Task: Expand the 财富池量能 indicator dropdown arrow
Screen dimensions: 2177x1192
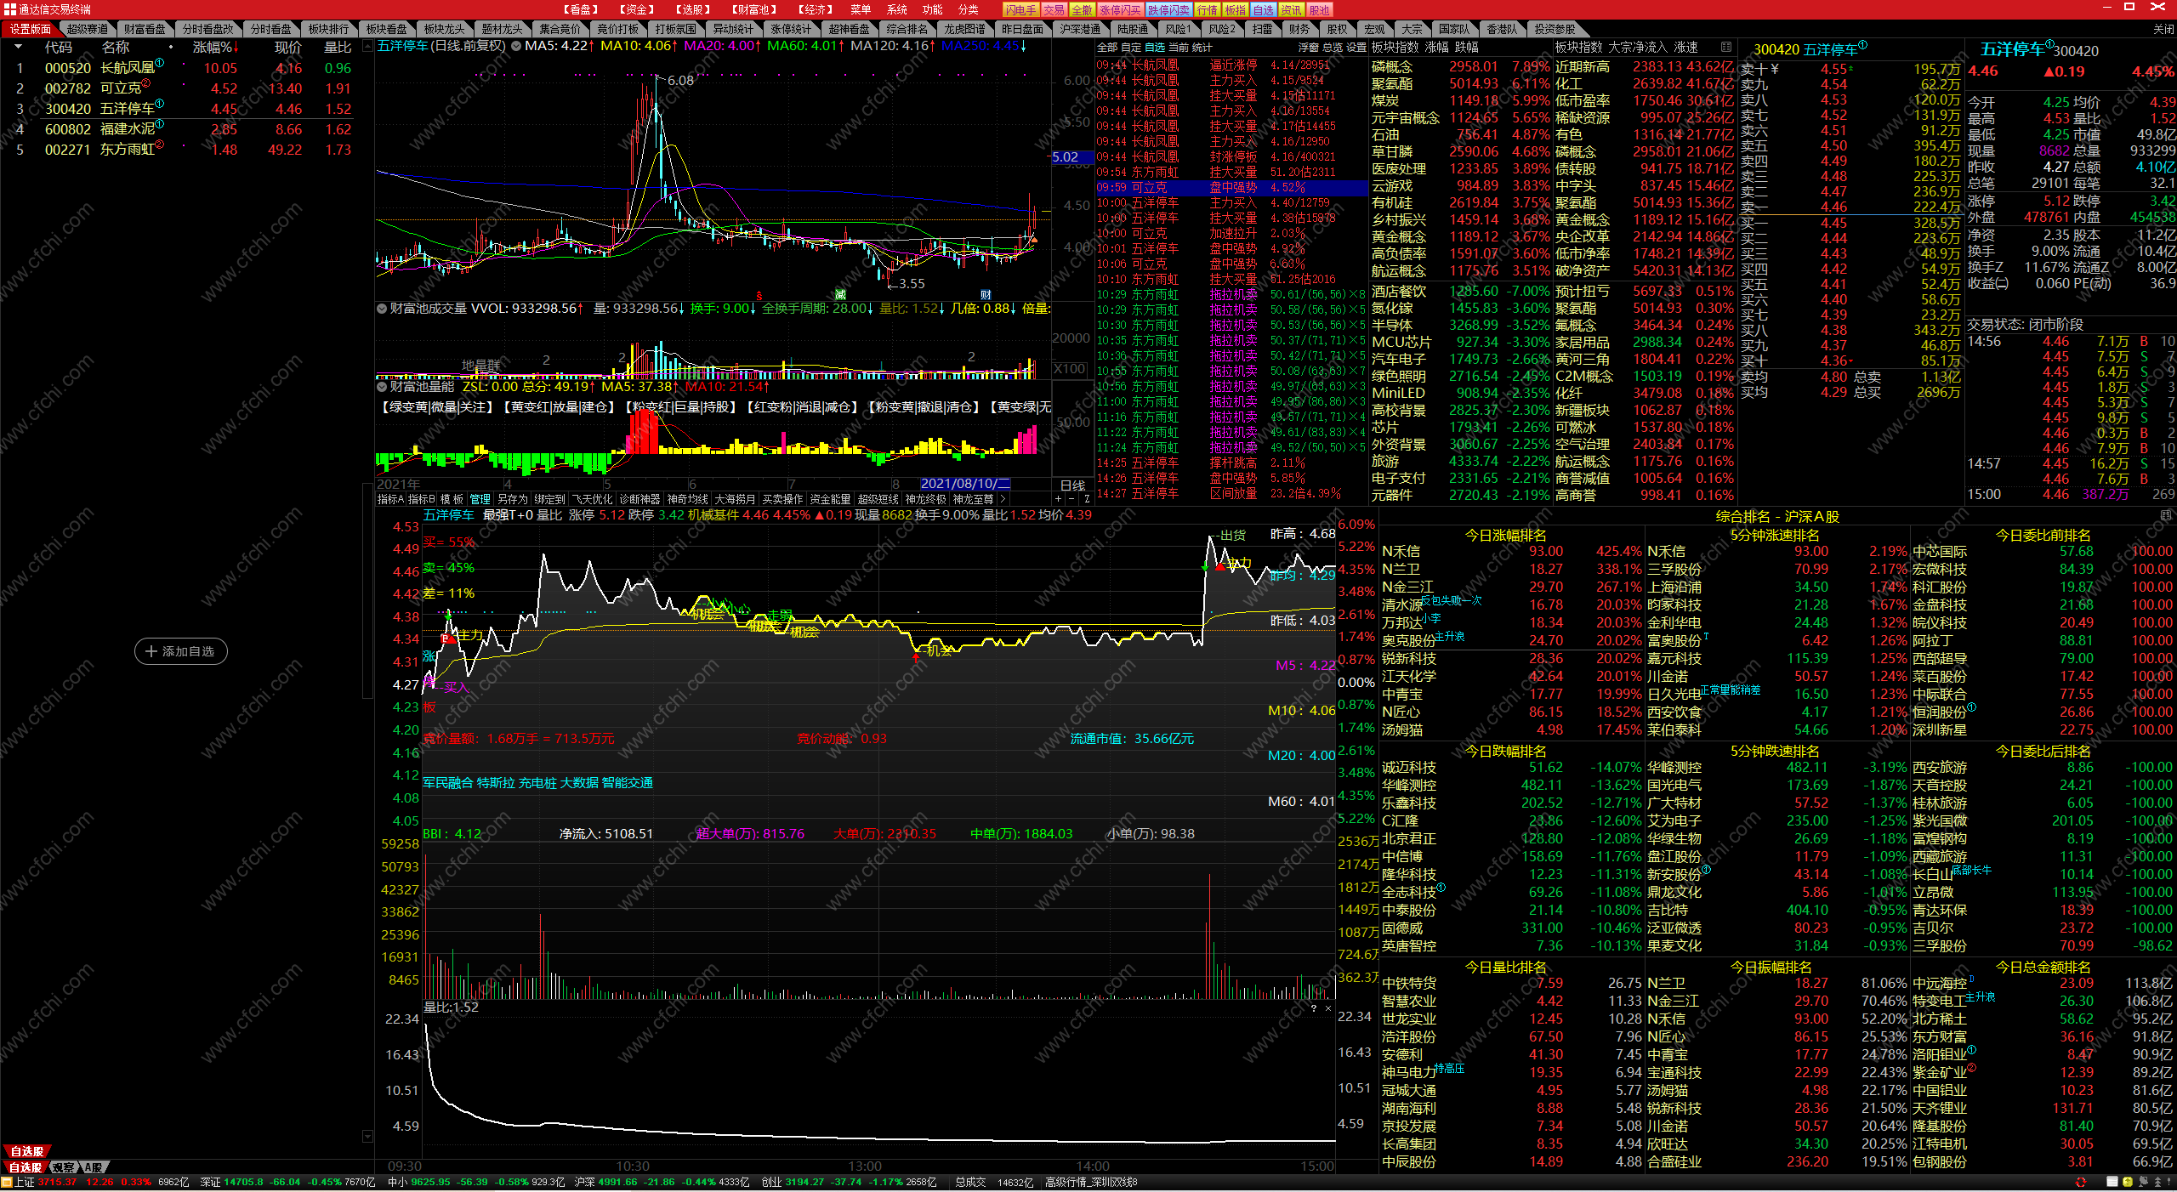Action: point(382,387)
